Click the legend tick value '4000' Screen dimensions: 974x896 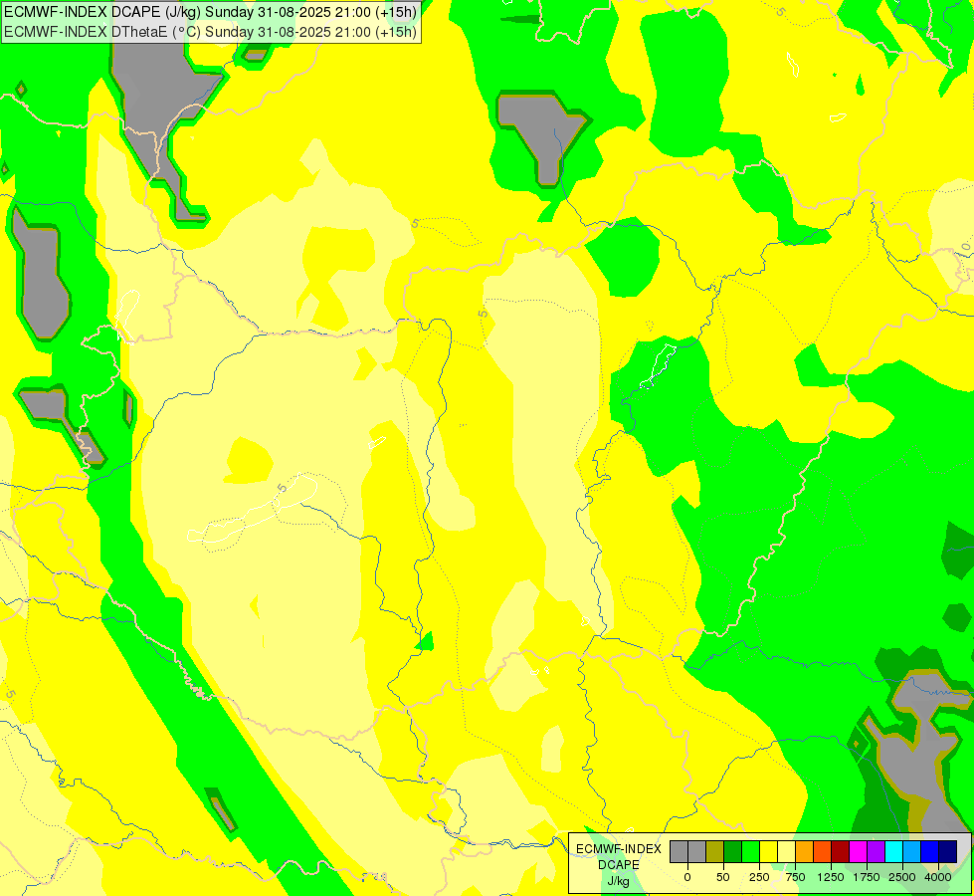(x=938, y=877)
